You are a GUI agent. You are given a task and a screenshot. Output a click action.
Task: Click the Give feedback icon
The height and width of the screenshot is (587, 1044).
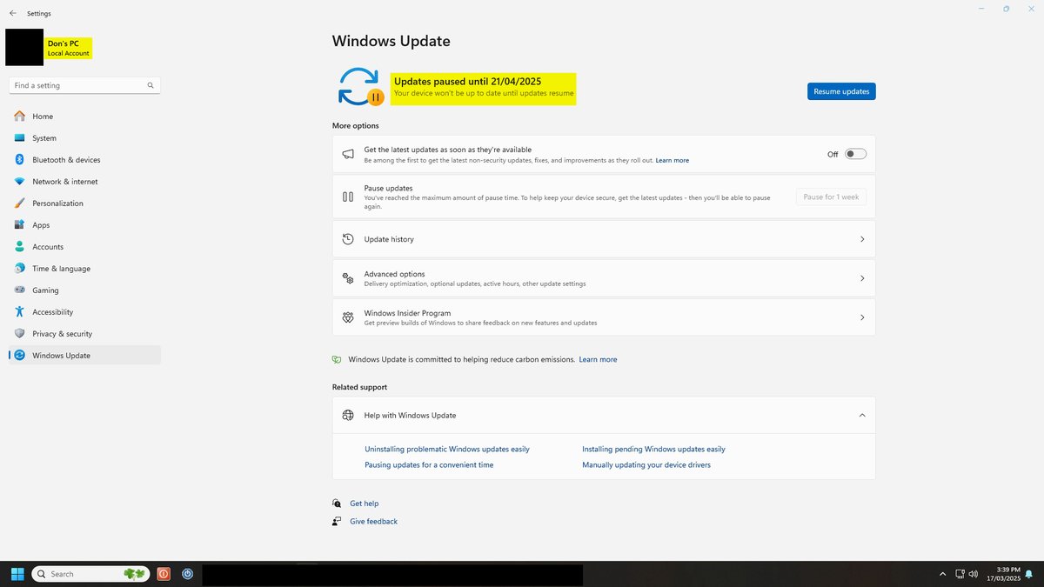(x=337, y=521)
